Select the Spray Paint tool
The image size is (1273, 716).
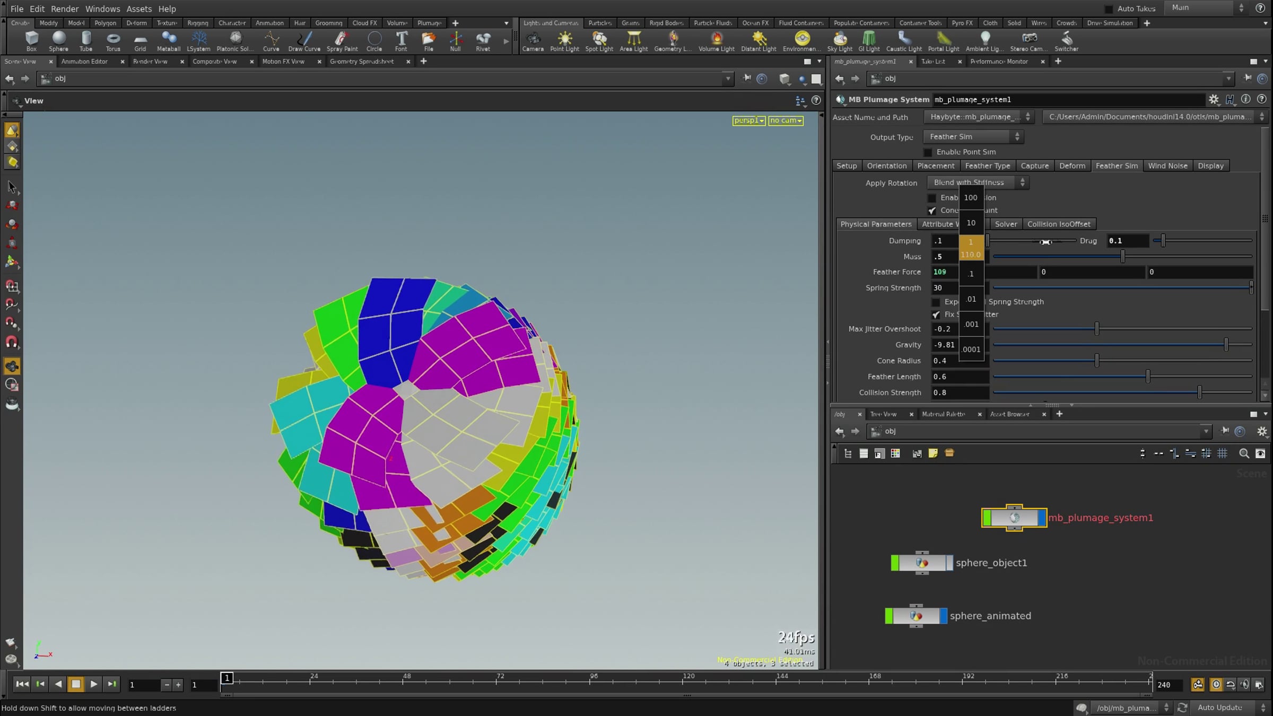pos(342,41)
